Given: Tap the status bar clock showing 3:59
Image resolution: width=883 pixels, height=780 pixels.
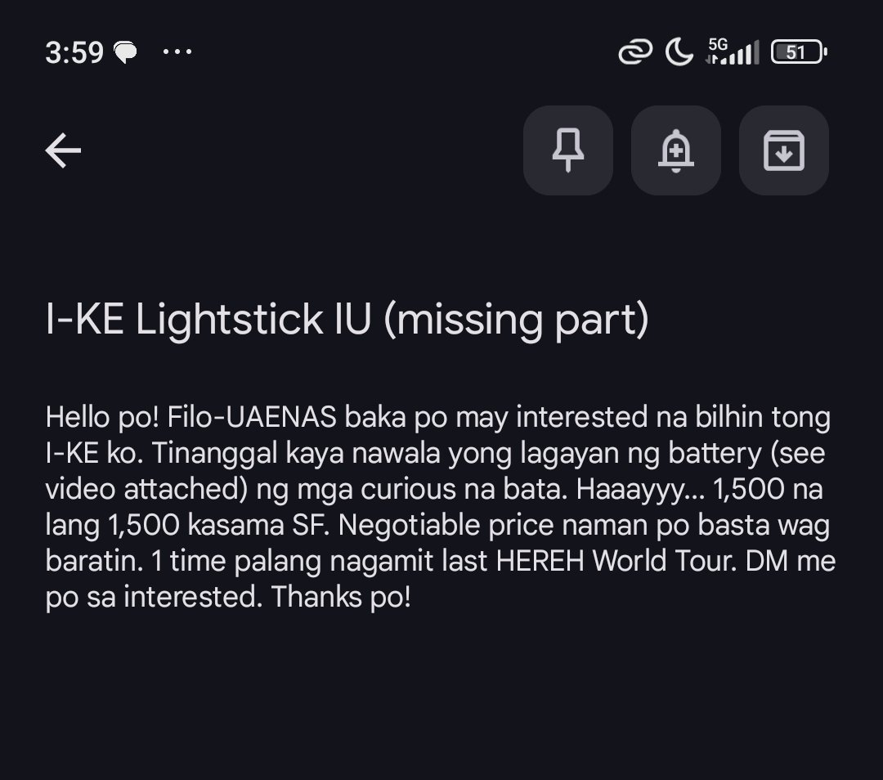Looking at the screenshot, I should click(x=74, y=53).
